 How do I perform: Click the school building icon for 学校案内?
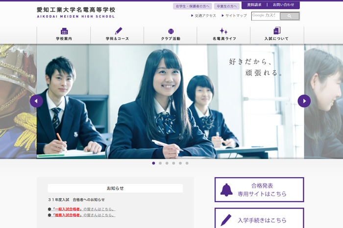pos(64,31)
